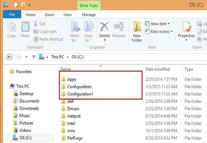Click the Properties icon with checkmark
The image size is (207, 143).
pyautogui.click(x=186, y=27)
